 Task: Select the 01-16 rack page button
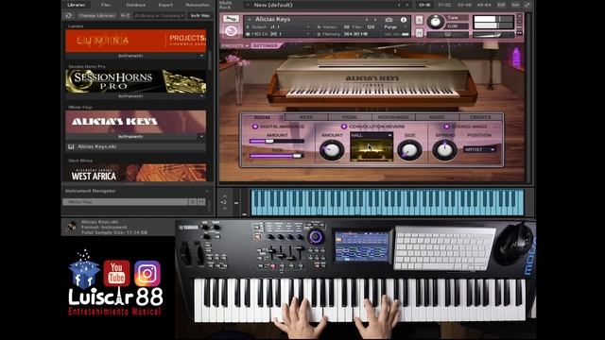(x=424, y=5)
